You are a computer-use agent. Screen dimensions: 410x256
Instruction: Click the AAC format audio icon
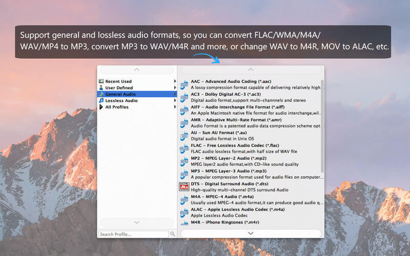tap(184, 84)
